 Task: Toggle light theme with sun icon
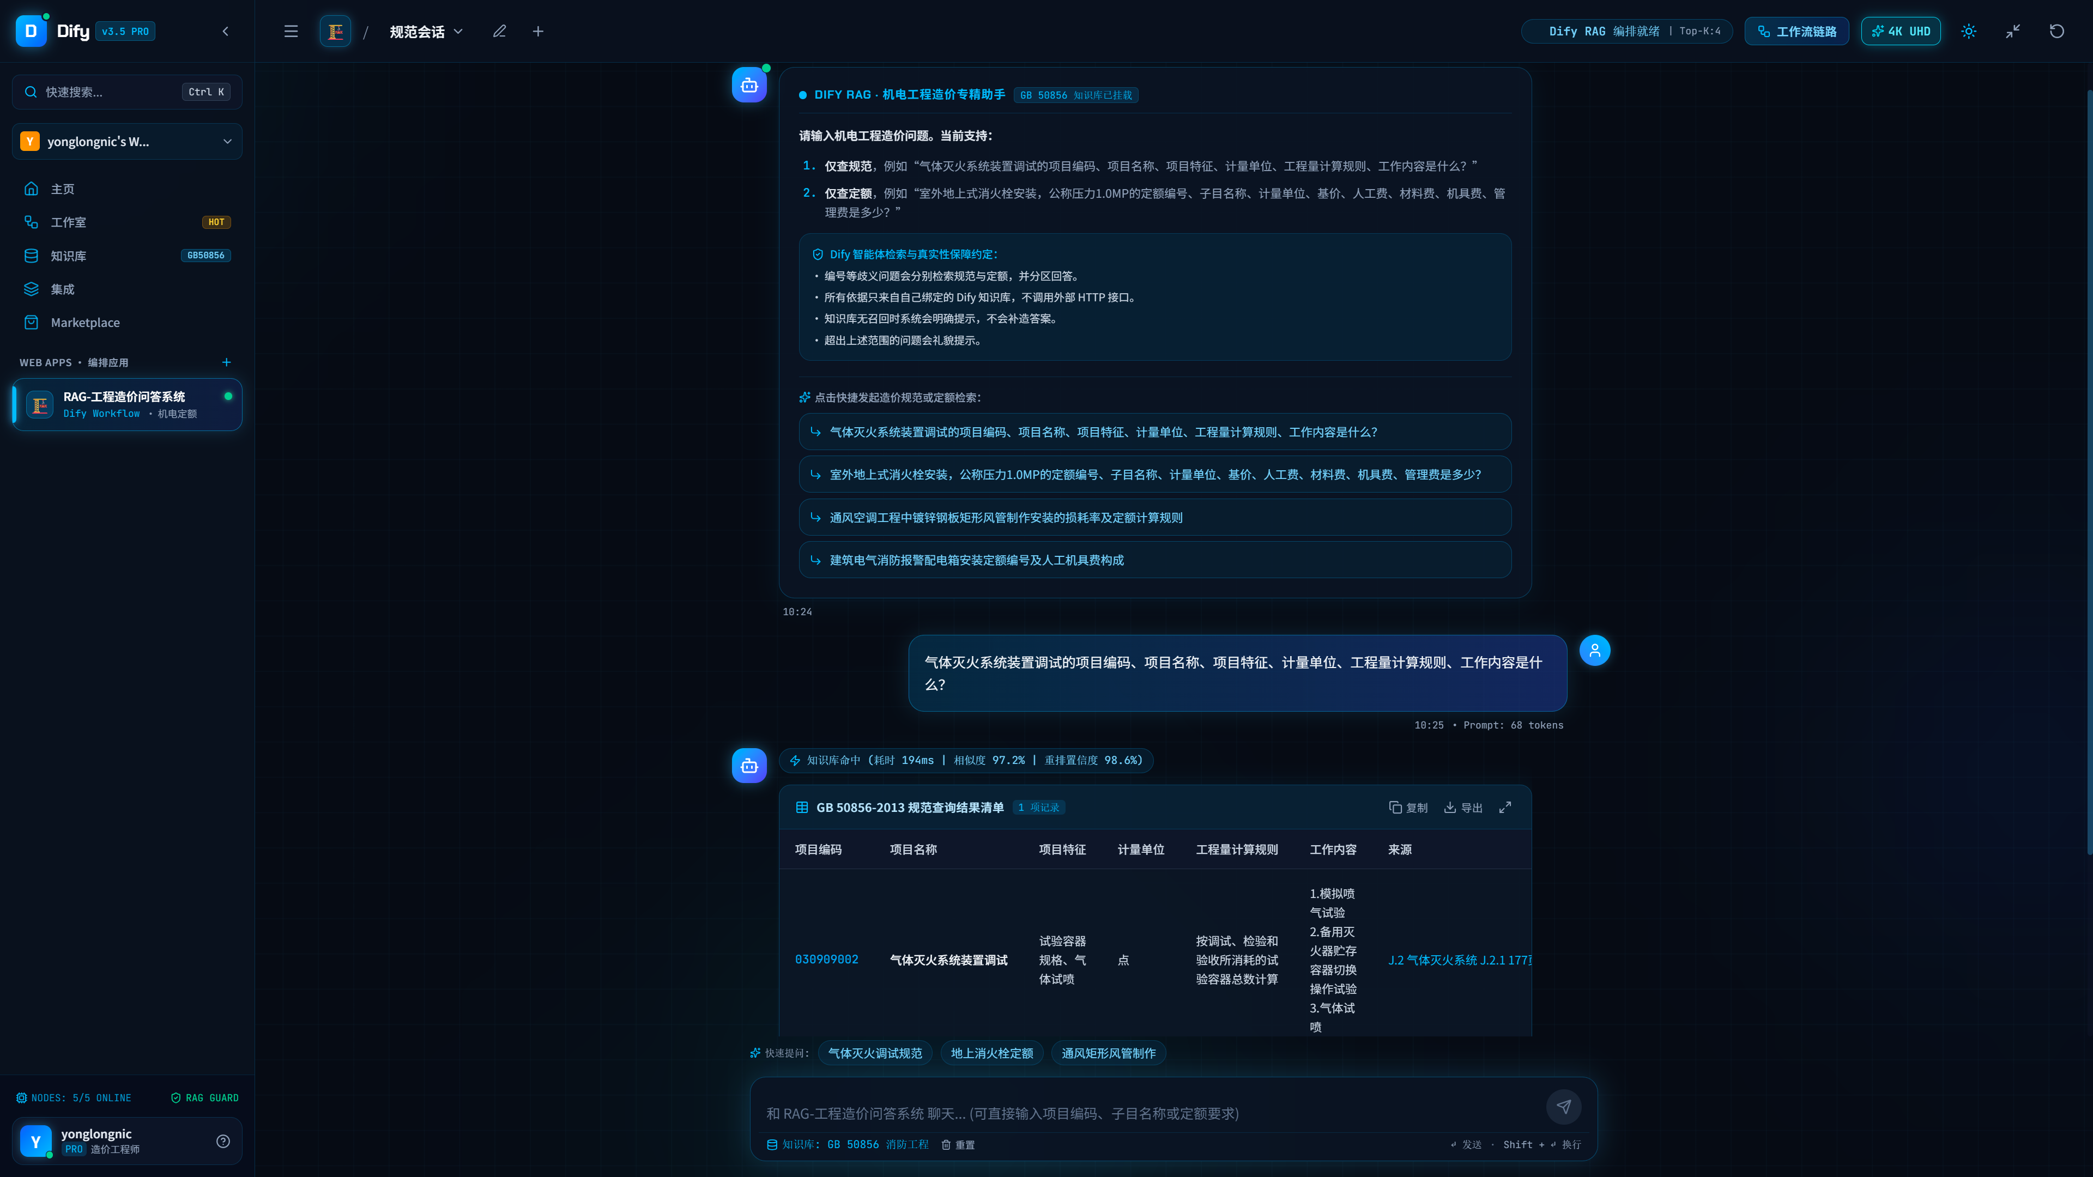pyautogui.click(x=1969, y=31)
